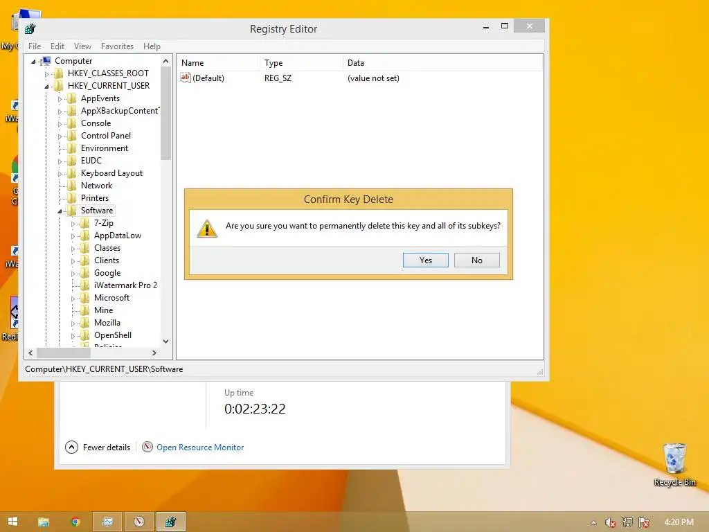Click the network tray icon
Image resolution: width=709 pixels, height=532 pixels.
pos(627,522)
